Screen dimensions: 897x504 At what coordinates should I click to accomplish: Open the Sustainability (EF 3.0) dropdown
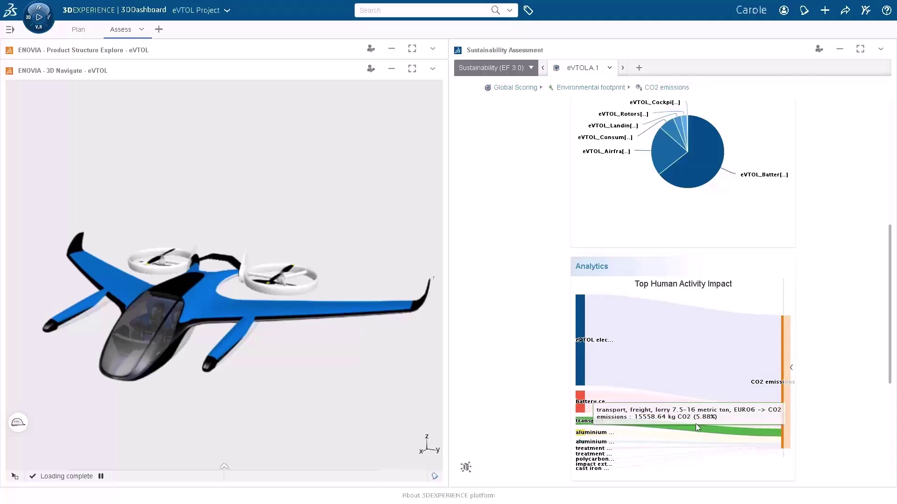[x=531, y=68]
